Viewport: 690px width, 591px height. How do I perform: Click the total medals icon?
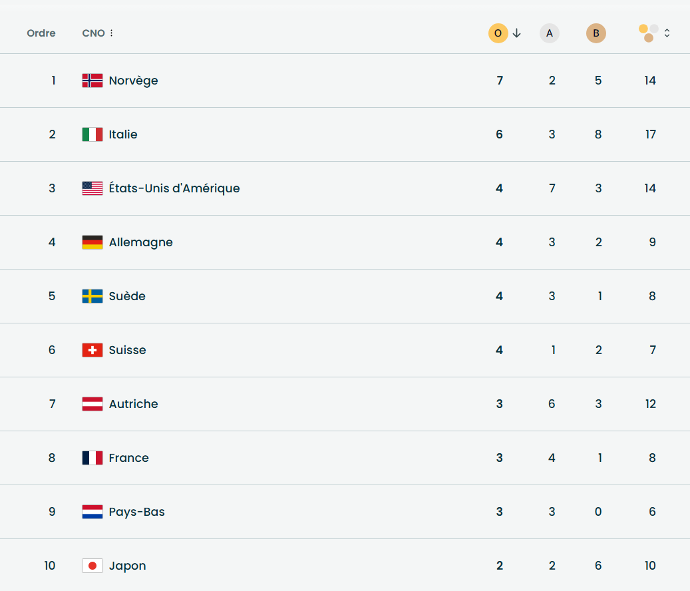click(649, 33)
